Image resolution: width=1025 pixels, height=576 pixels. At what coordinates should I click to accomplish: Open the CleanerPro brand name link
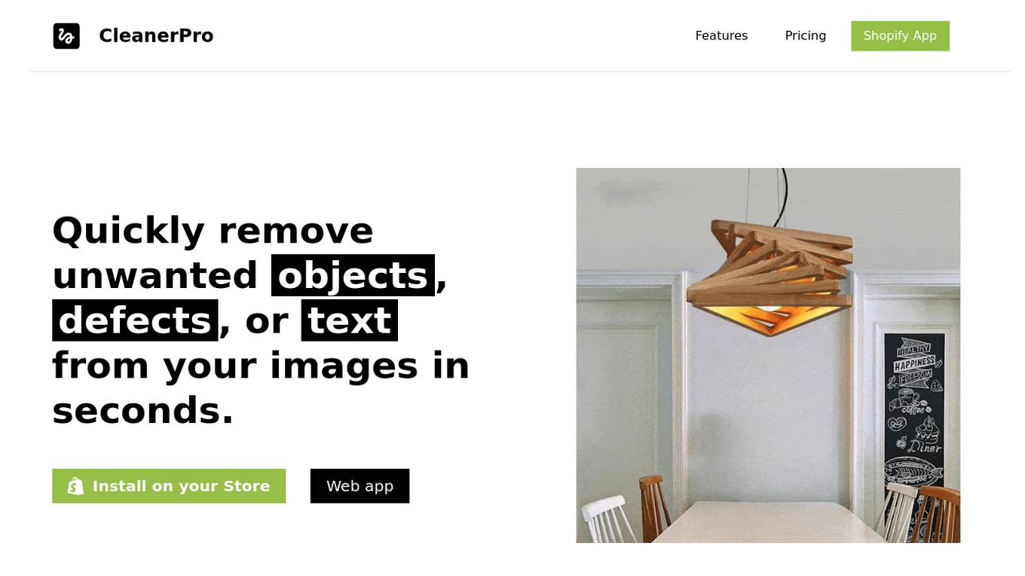pyautogui.click(x=156, y=35)
